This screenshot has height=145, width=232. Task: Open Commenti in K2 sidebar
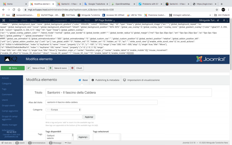(x=7, y=95)
